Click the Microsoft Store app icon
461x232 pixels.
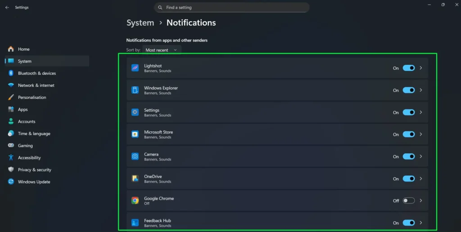[135, 134]
